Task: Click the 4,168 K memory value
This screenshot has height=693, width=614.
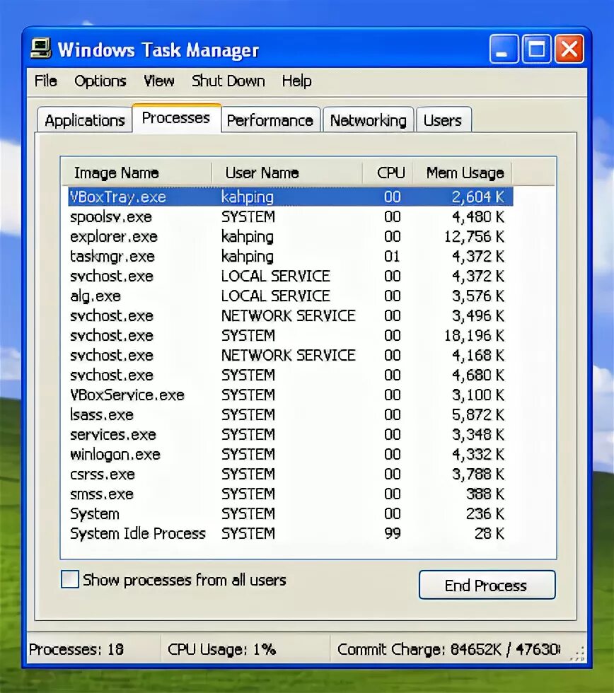Action: point(478,355)
